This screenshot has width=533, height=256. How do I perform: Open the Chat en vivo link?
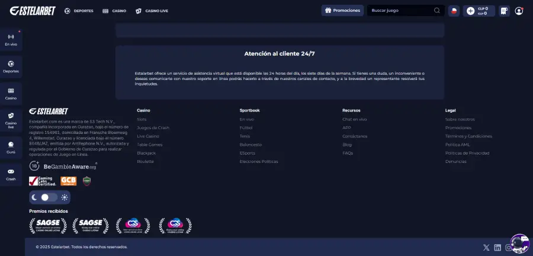[355, 119]
